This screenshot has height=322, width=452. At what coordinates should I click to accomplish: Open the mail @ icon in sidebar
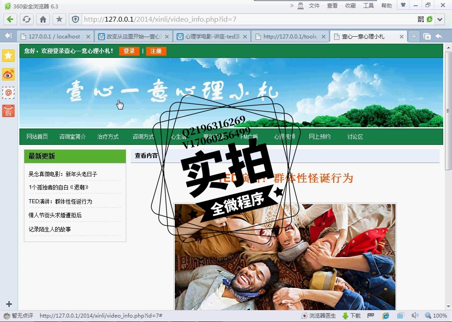[8, 93]
